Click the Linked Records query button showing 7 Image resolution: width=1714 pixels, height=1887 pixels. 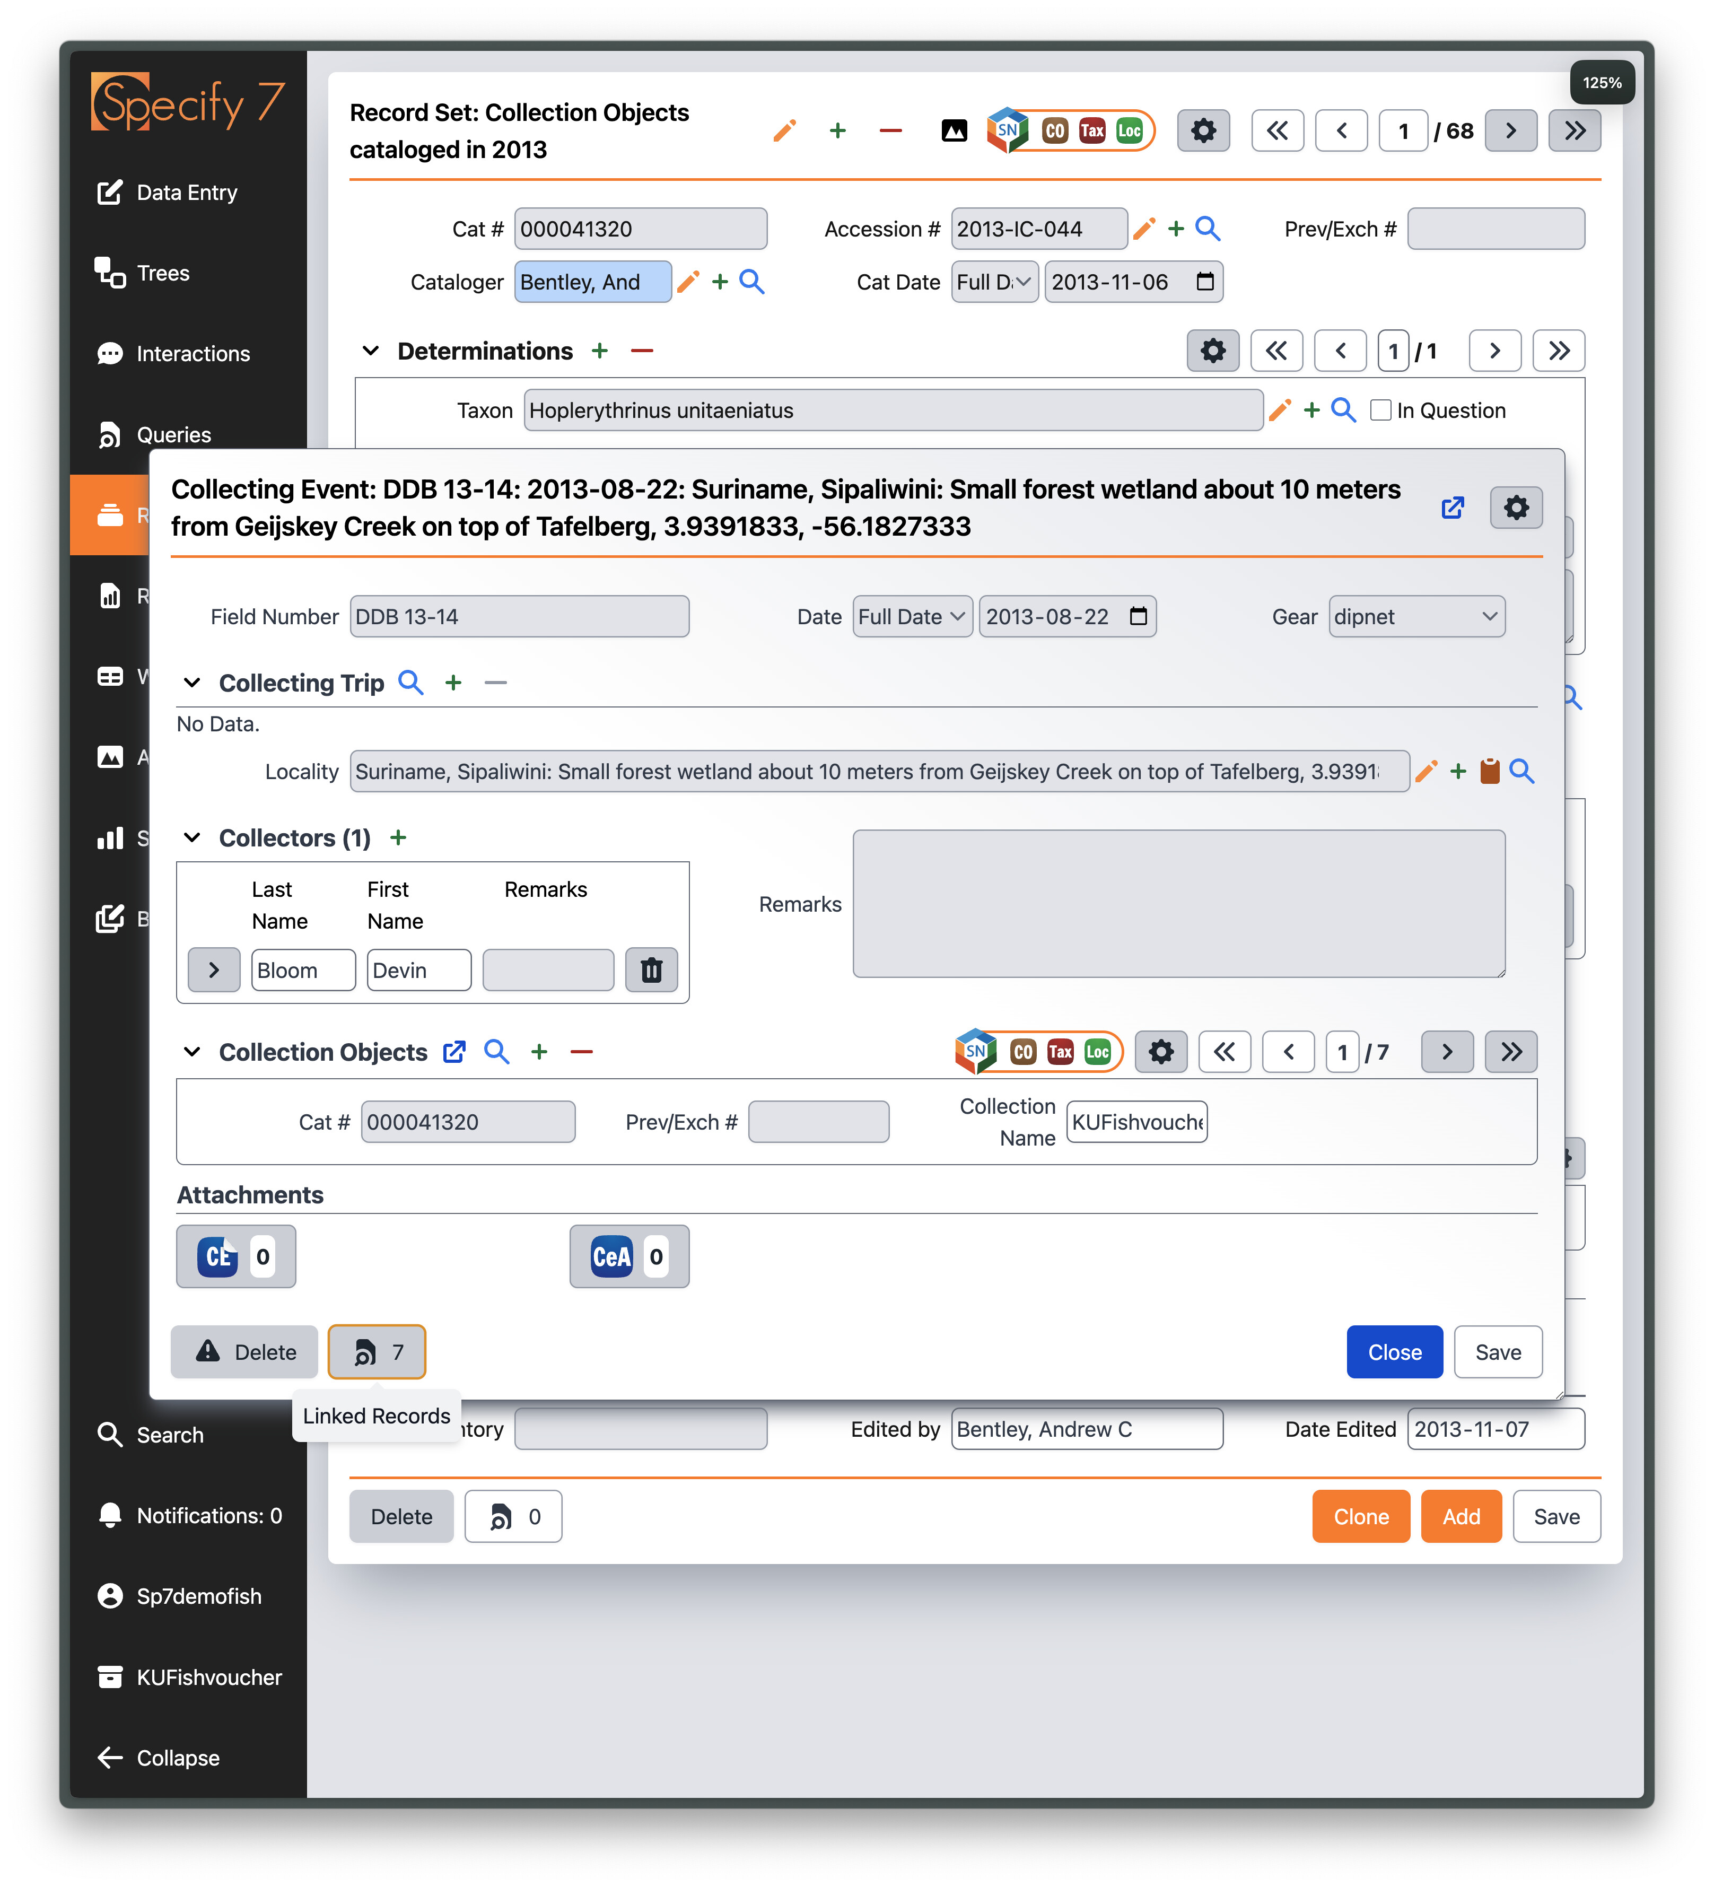coord(377,1351)
